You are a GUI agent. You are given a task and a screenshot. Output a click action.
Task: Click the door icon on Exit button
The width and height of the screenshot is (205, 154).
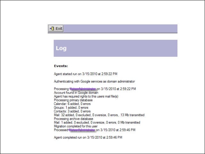(52, 29)
